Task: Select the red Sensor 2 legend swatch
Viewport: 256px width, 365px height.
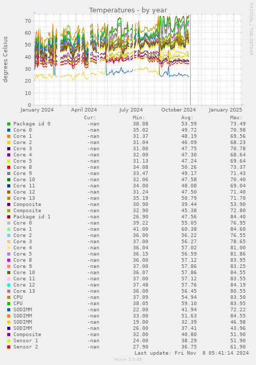Action: pos(9,347)
